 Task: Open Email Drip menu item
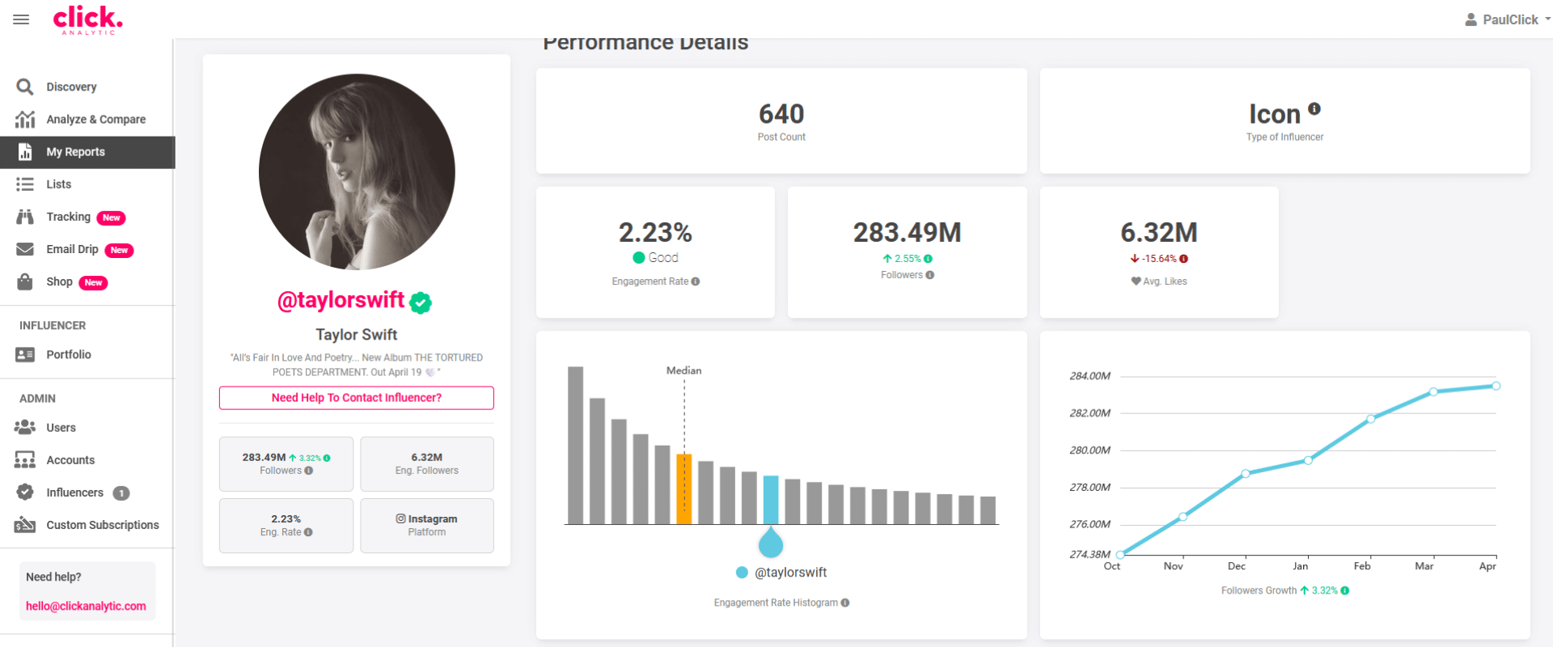pos(72,249)
